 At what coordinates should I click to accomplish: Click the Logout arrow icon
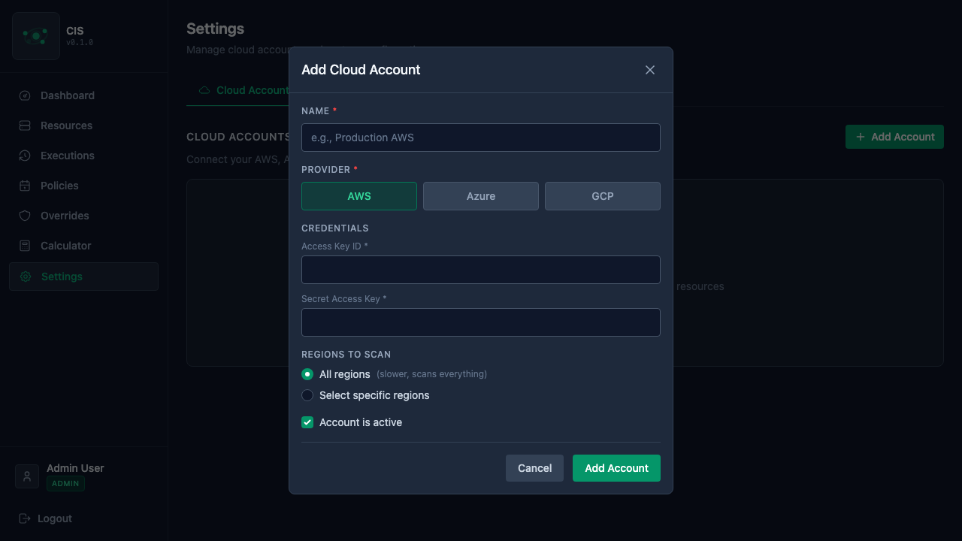25,518
